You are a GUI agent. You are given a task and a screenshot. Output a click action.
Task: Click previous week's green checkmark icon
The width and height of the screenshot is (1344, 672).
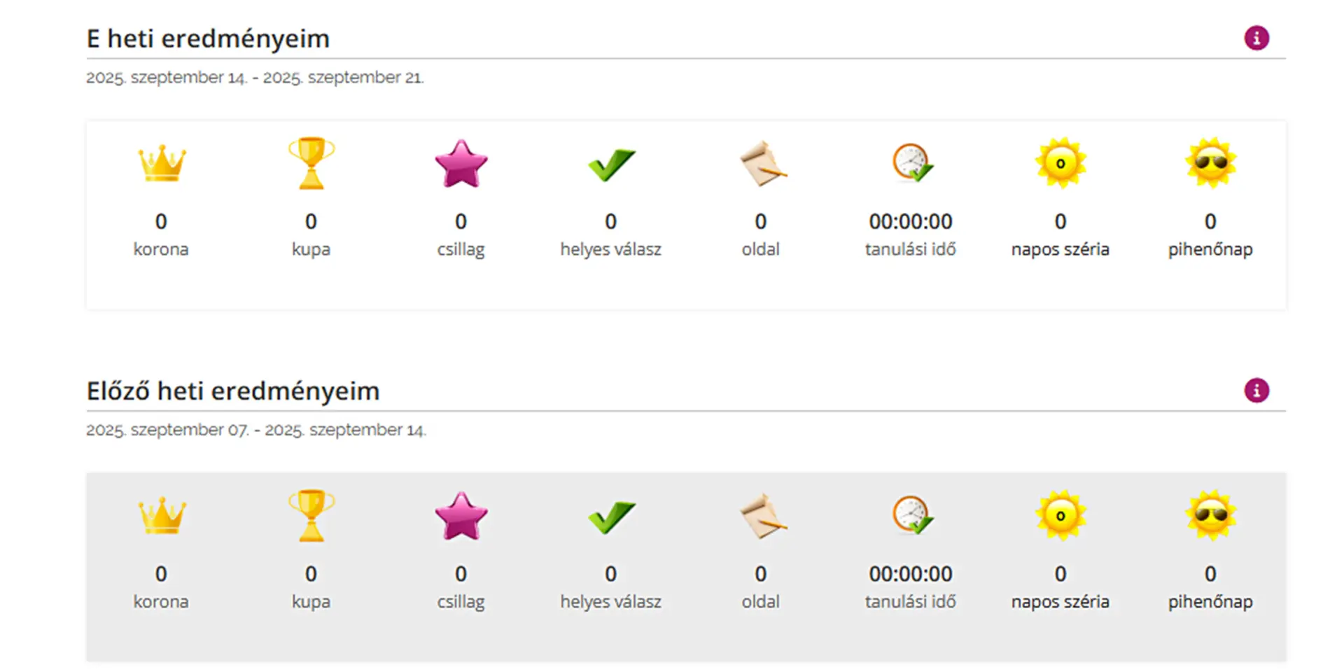[x=611, y=518]
